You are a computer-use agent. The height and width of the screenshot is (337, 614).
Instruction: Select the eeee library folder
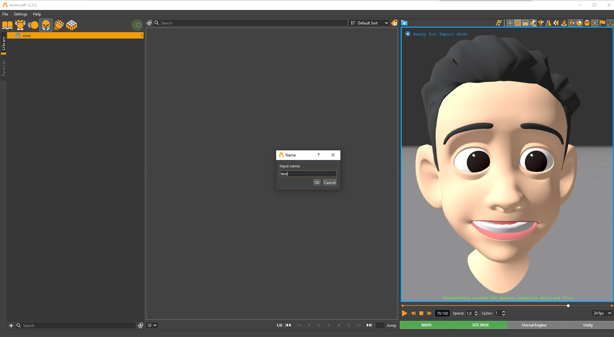click(75, 36)
